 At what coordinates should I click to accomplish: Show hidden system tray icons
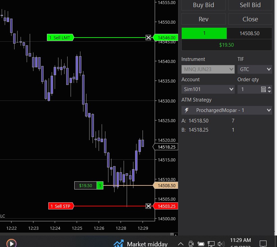(x=180, y=244)
